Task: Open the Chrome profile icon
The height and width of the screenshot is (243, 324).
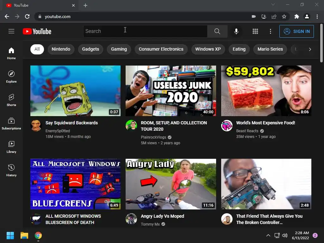Action: coord(307,16)
